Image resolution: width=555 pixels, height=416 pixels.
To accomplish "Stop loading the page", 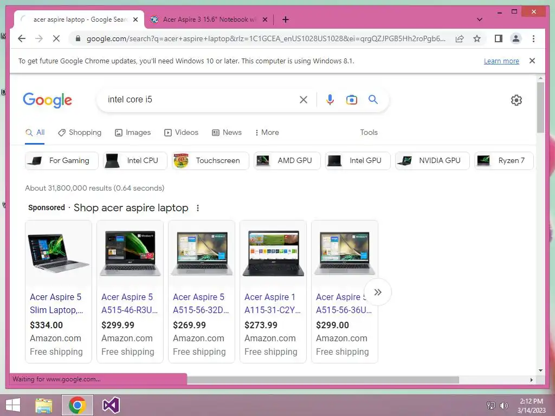I will click(x=56, y=38).
